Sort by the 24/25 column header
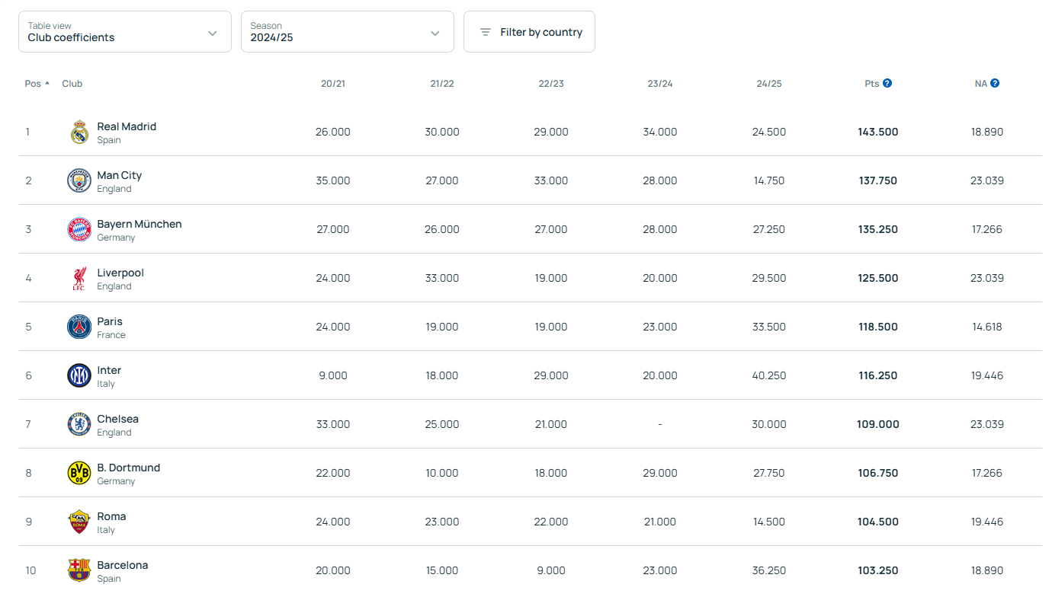The width and height of the screenshot is (1052, 597). coord(769,84)
